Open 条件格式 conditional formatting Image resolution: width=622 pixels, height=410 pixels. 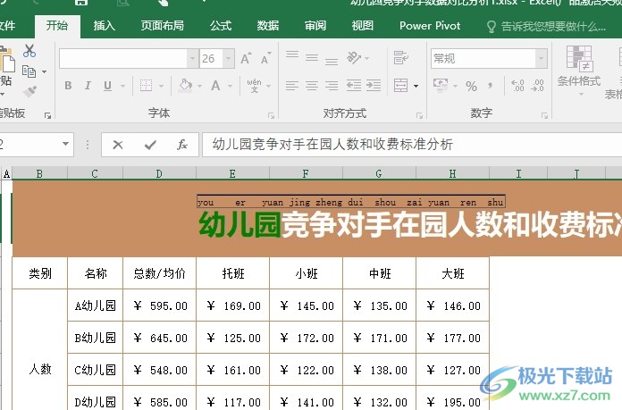point(579,70)
